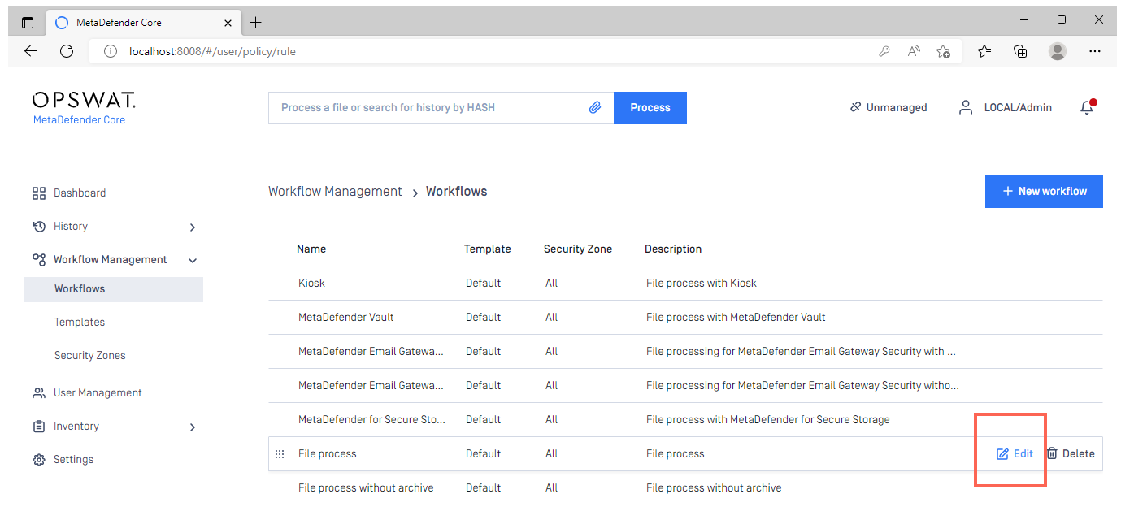Click the password key icon in address bar
This screenshot has width=1121, height=524.
point(884,51)
